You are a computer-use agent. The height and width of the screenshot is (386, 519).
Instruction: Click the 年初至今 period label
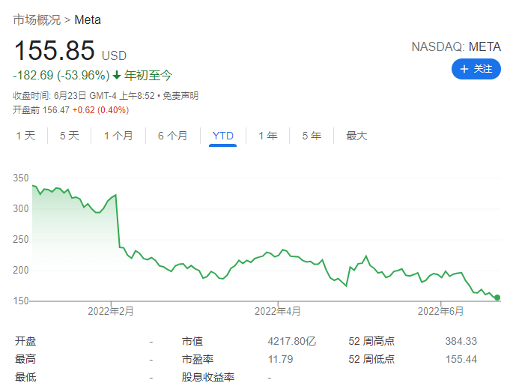coord(148,76)
